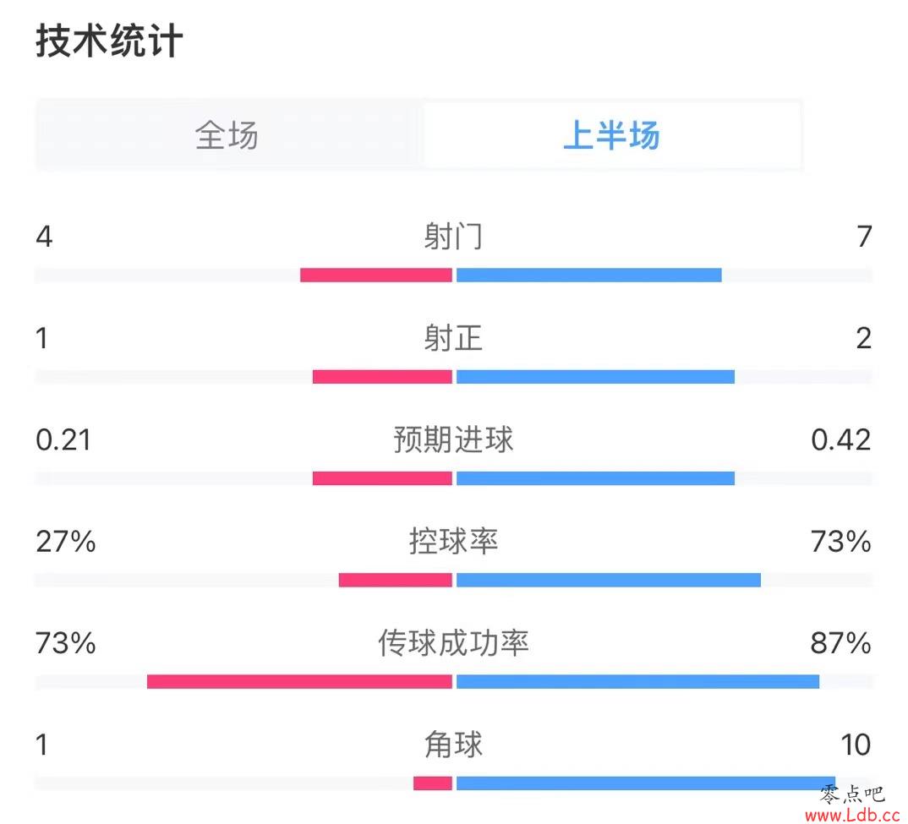The height and width of the screenshot is (824, 908).
Task: Click the 预期进球 stat label
Action: click(453, 439)
